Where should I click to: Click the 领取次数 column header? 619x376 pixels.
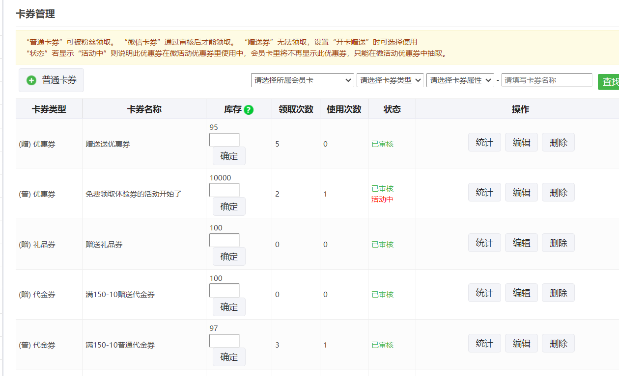tap(296, 109)
